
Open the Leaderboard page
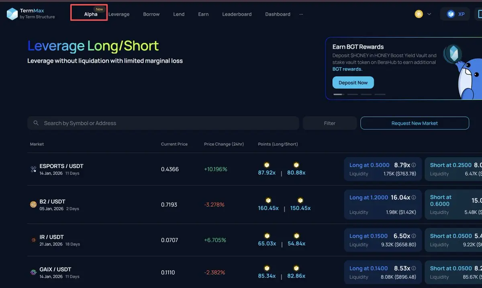pos(237,14)
